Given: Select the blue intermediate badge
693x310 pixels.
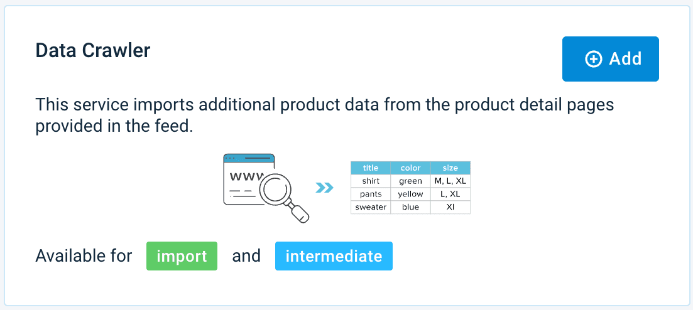Looking at the screenshot, I should point(334,256).
